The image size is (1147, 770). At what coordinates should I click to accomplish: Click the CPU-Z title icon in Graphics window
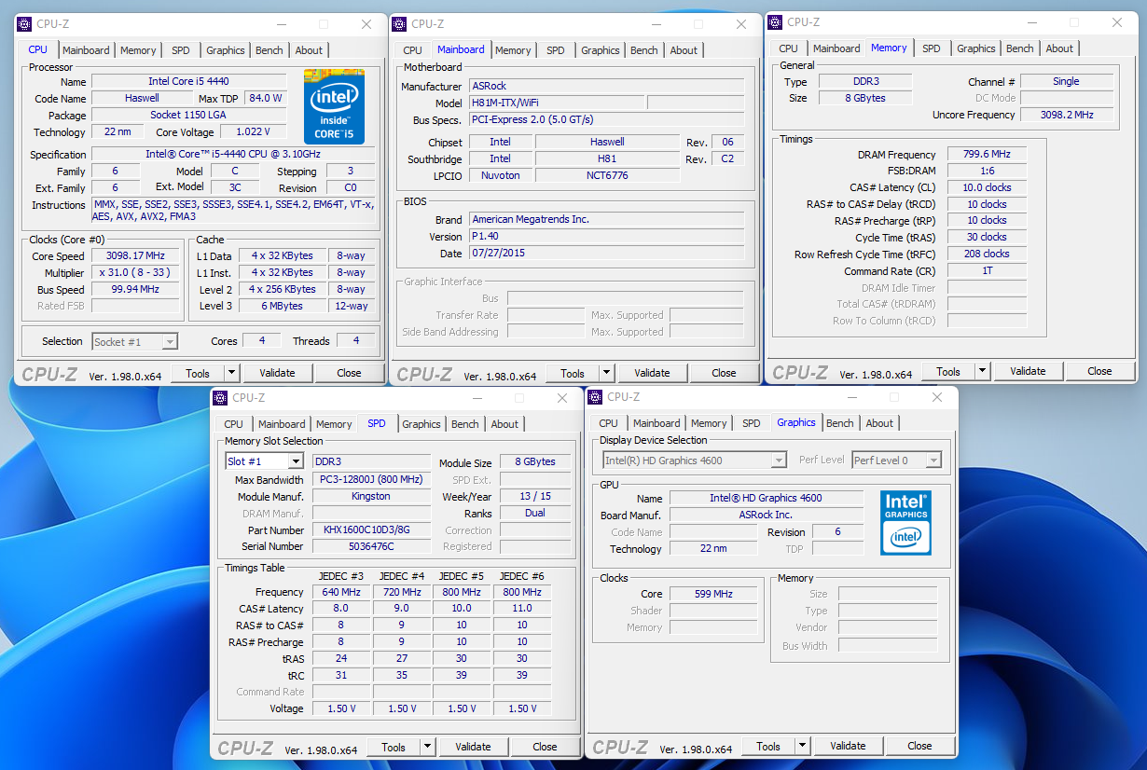click(595, 397)
